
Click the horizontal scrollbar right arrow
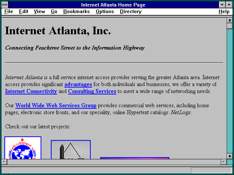coord(223,162)
